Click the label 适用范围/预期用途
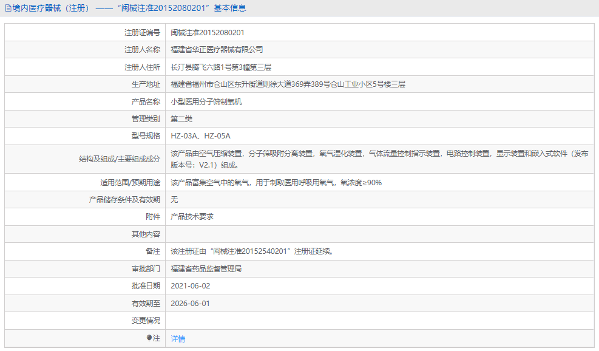This screenshot has height=351, width=599. pyautogui.click(x=130, y=182)
